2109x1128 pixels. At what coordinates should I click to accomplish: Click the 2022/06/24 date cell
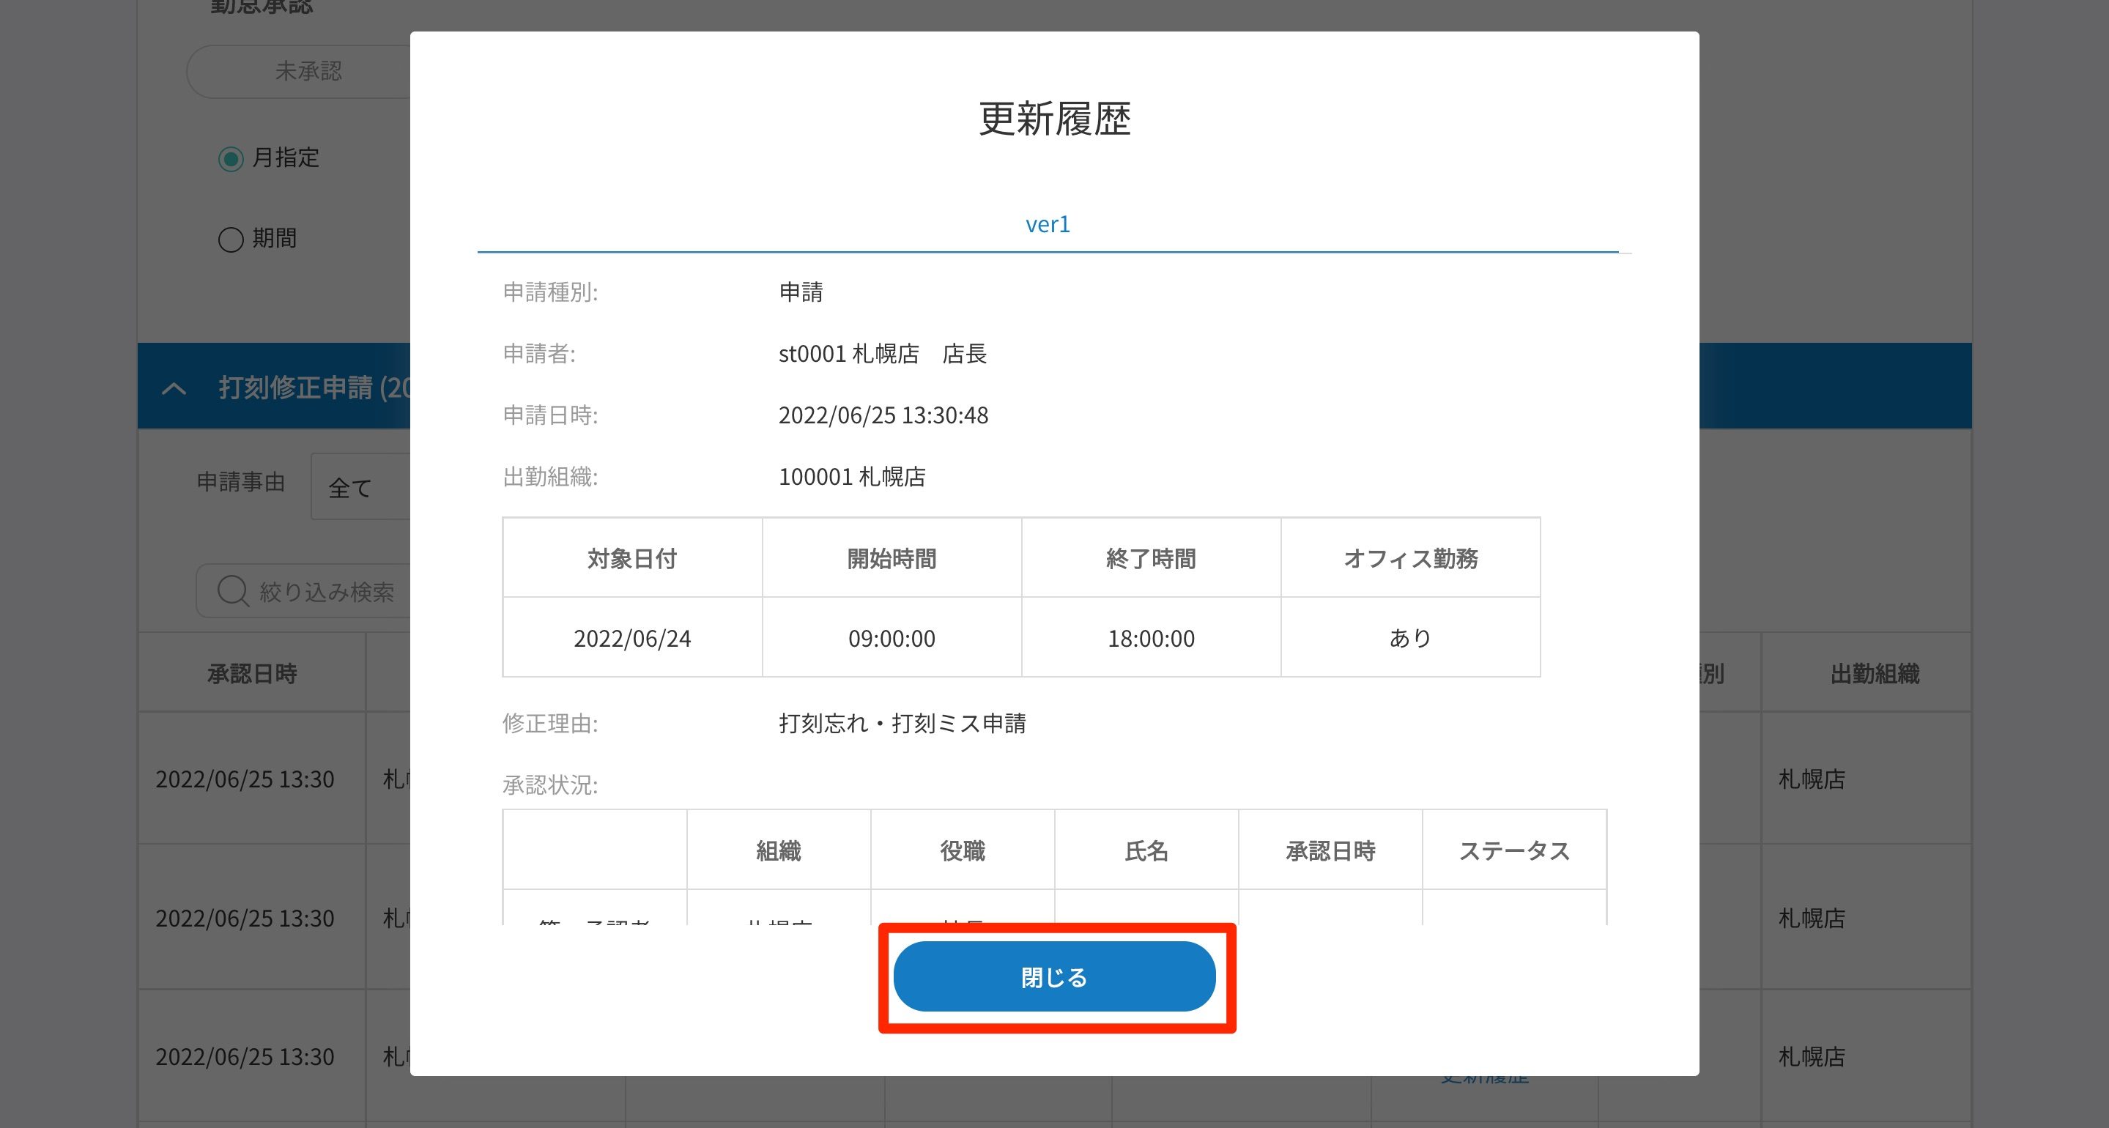pos(632,638)
